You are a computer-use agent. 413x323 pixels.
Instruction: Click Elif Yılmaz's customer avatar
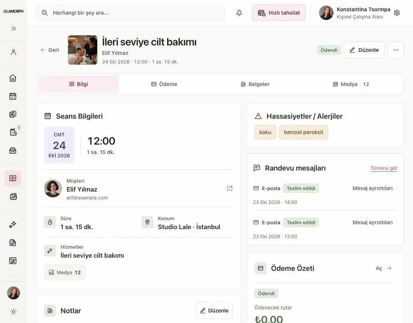click(x=53, y=189)
